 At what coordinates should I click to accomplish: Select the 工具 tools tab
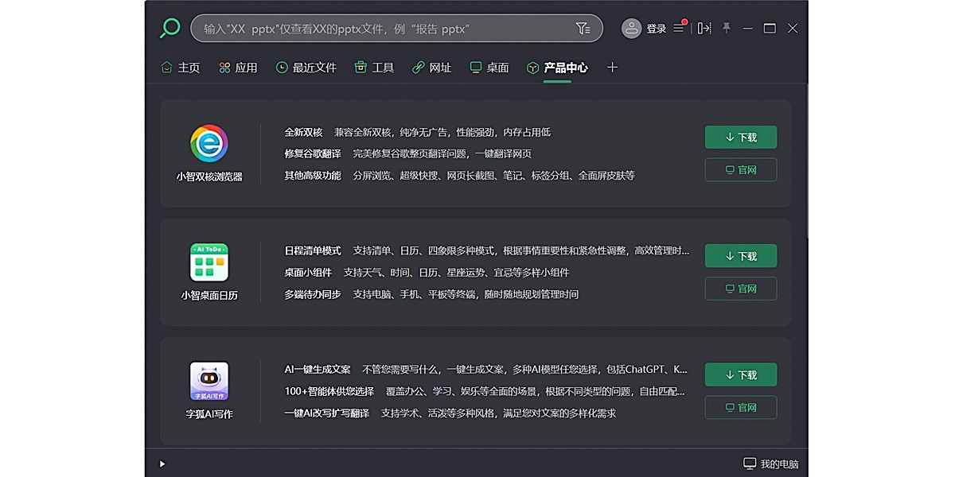[375, 68]
